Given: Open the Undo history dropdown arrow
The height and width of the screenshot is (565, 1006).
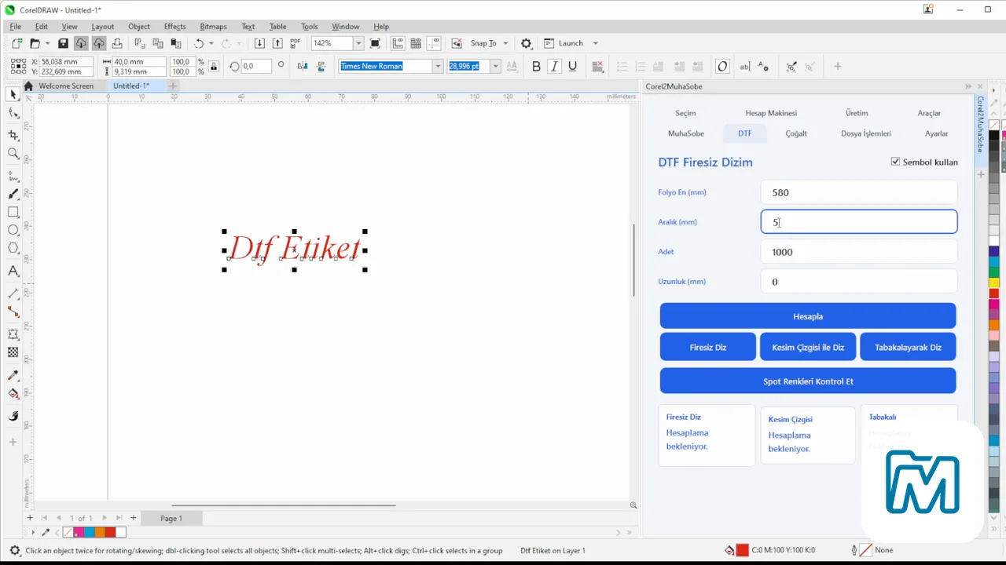Looking at the screenshot, I should [211, 43].
